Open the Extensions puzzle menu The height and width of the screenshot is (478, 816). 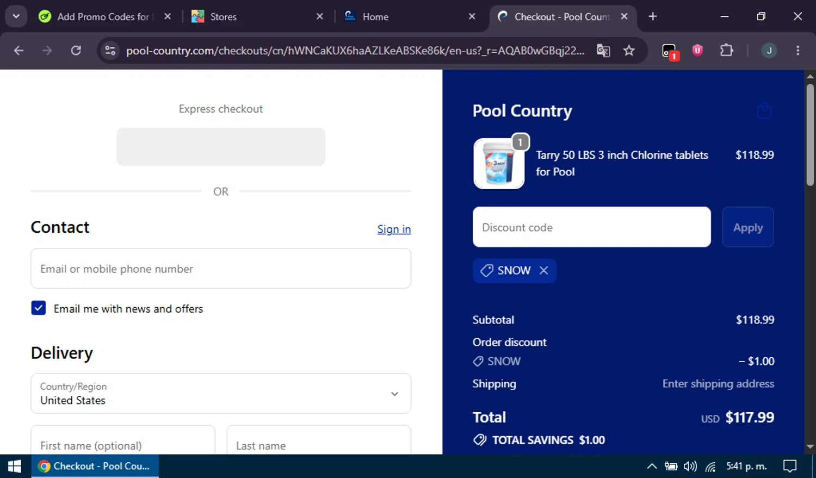point(726,51)
